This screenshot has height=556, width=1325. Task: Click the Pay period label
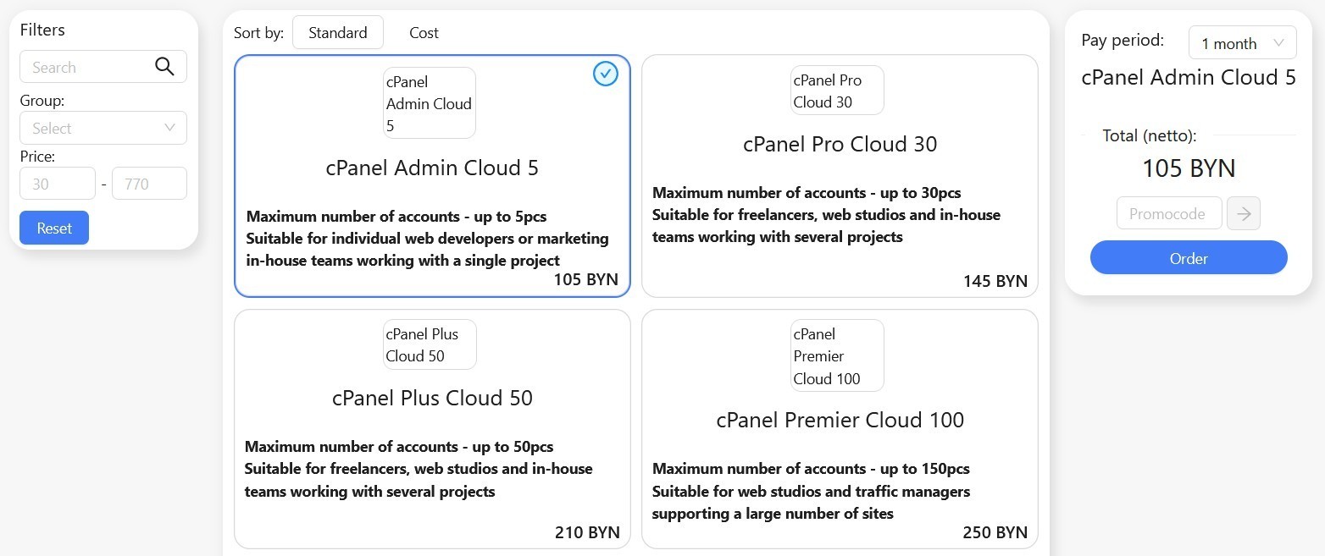[1123, 40]
